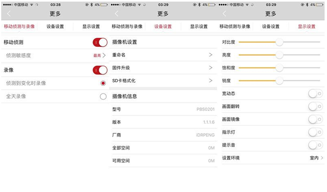Image resolution: width=327 pixels, height=192 pixels.
Task: Open 侦测敏感度 sensitivity level chevron
Action: click(x=104, y=55)
